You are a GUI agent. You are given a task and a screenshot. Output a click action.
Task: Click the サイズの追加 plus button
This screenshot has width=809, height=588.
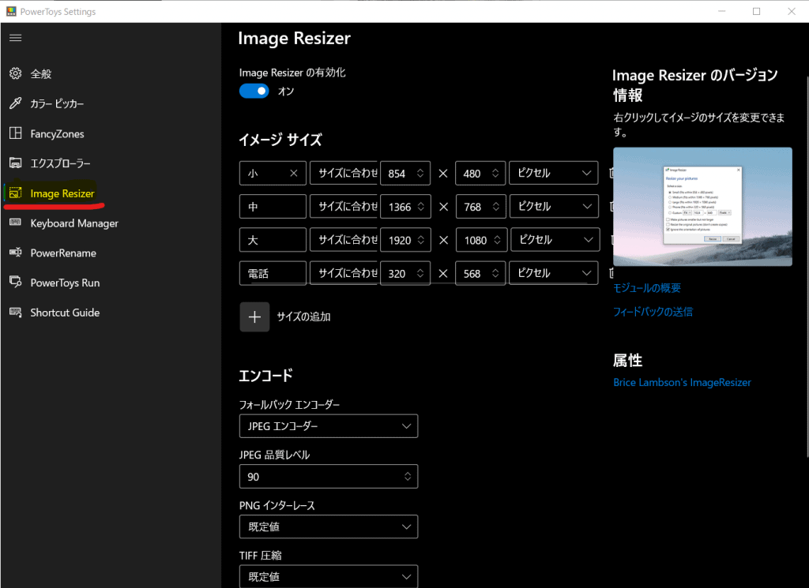click(x=254, y=316)
